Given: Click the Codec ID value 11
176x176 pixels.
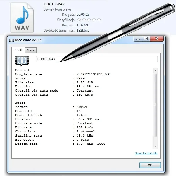Looking at the screenshot, I should coord(79,111).
